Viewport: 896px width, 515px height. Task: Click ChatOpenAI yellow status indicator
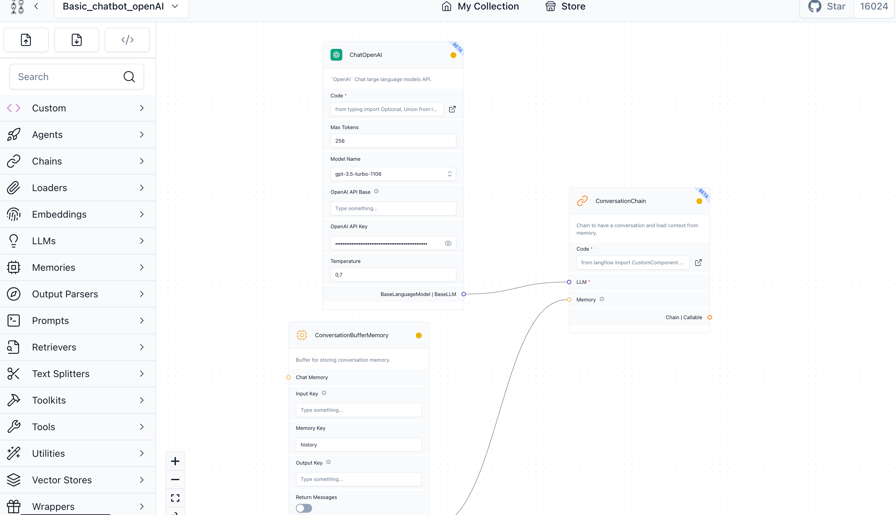point(453,55)
